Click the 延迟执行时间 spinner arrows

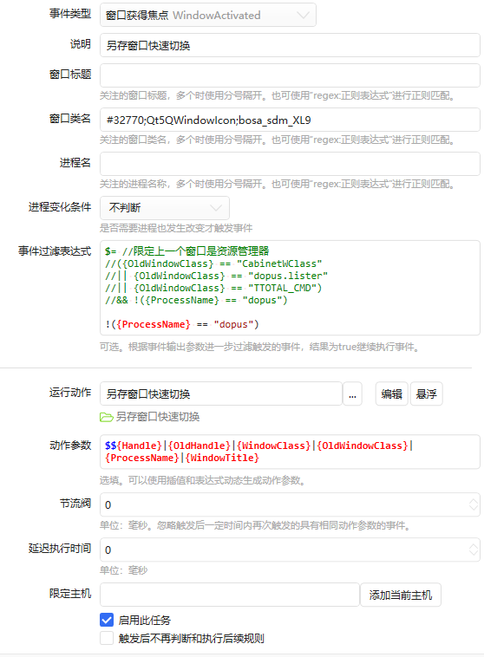click(473, 550)
